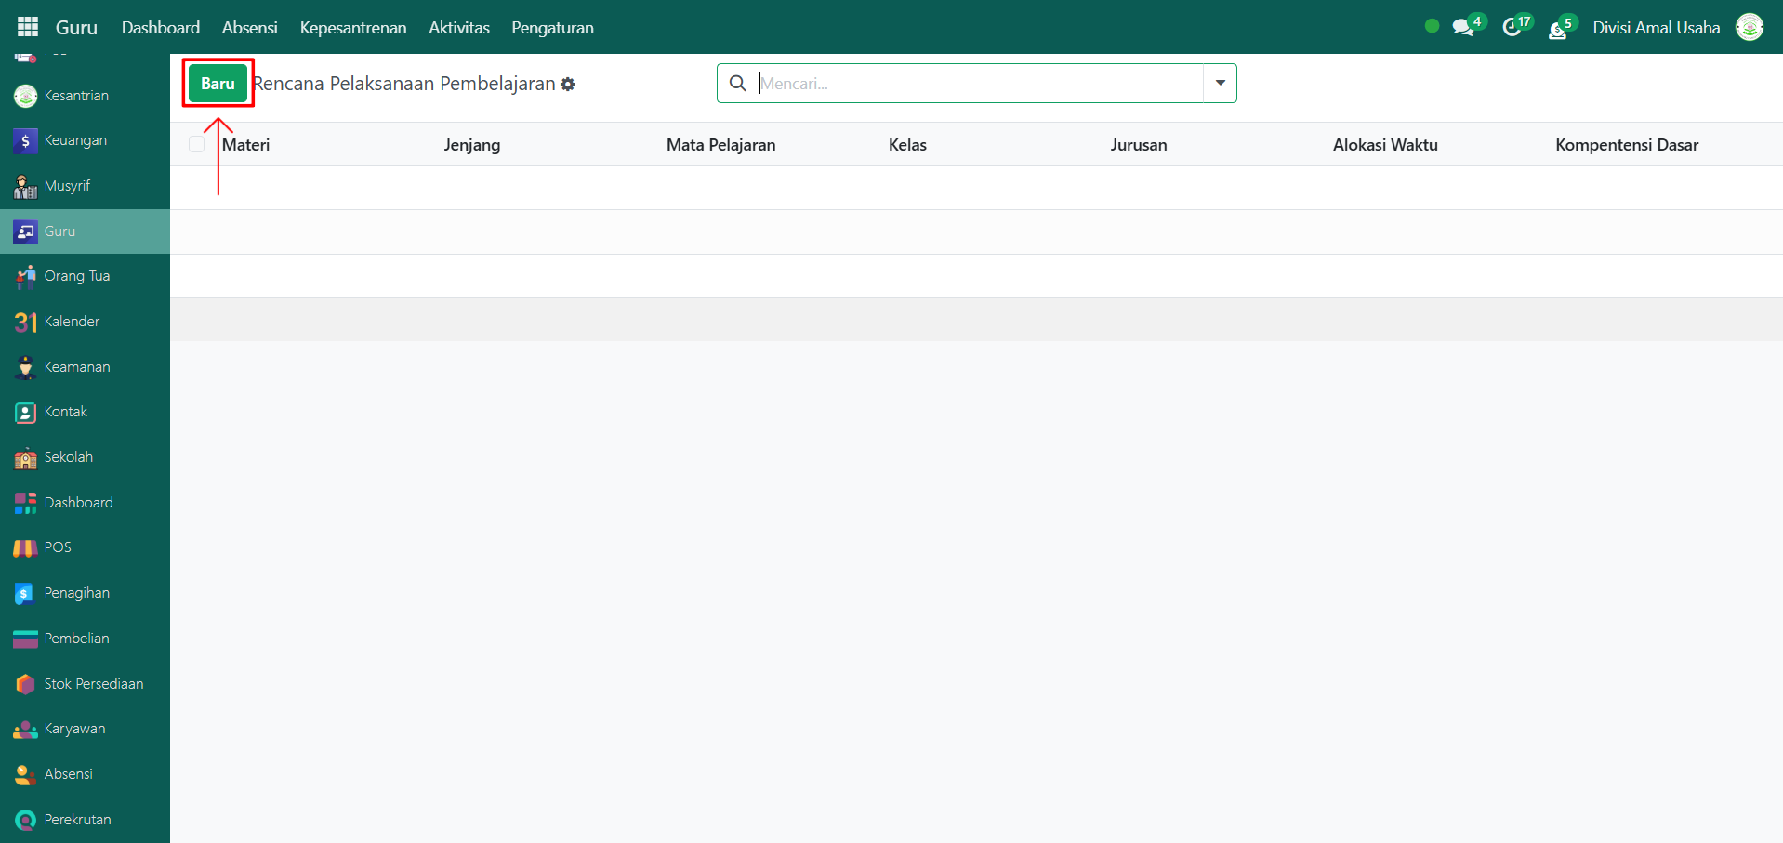Open the POS app in sidebar
This screenshot has width=1783, height=843.
(x=57, y=547)
